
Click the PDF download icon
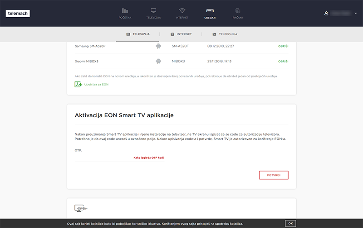[78, 85]
